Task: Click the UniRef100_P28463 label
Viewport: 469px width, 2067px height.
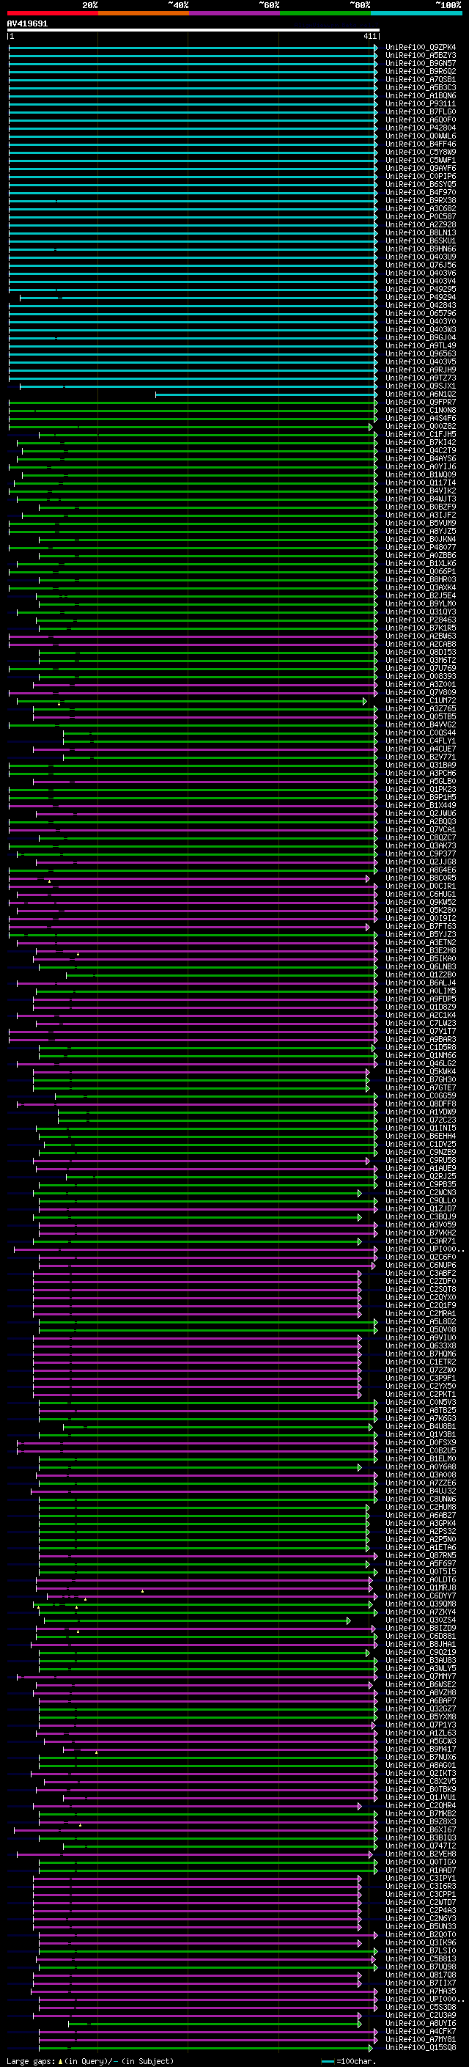Action: (x=421, y=620)
